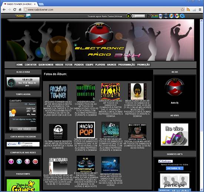Open the mobile phone player icon

pyautogui.click(x=160, y=16)
